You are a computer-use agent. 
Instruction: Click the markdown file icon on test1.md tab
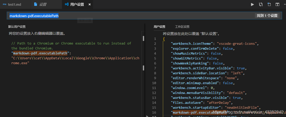(5, 5)
